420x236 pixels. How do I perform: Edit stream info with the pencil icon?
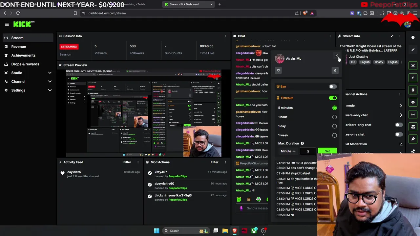[x=392, y=36]
